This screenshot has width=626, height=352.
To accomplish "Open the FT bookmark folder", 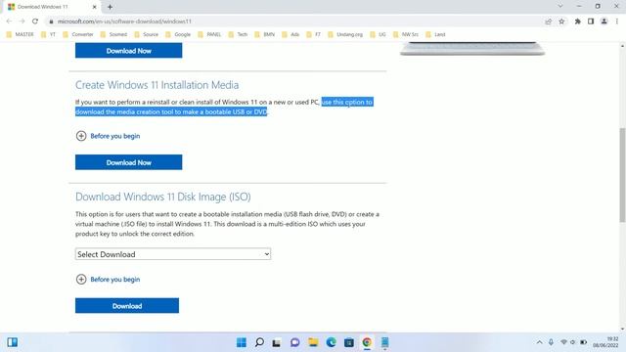I will [x=314, y=34].
